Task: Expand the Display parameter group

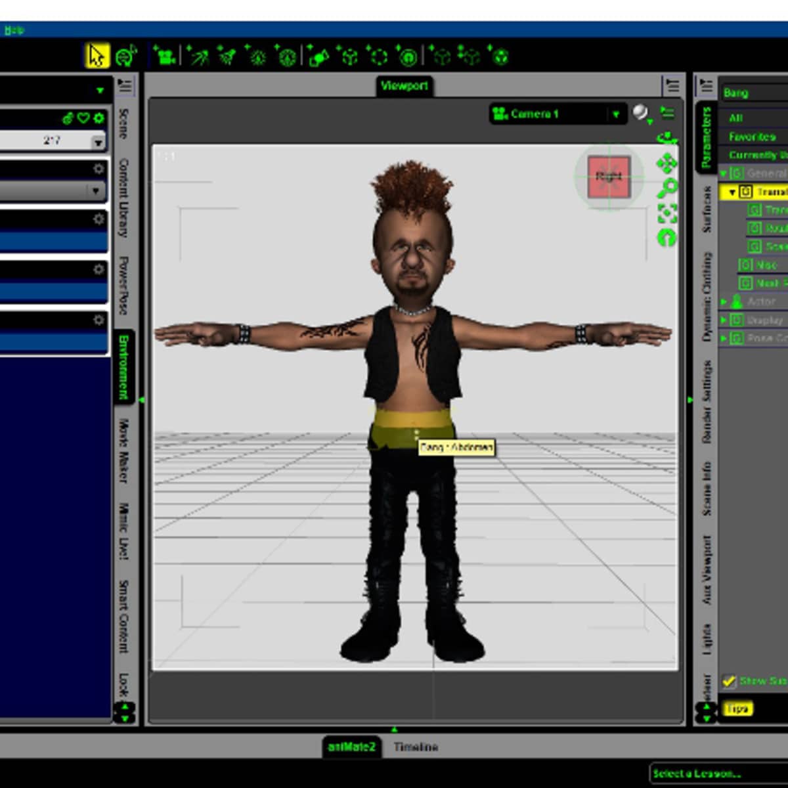Action: [724, 320]
